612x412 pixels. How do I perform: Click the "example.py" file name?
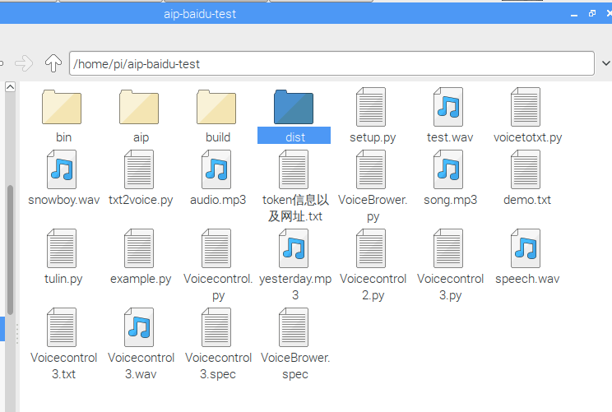coord(141,279)
